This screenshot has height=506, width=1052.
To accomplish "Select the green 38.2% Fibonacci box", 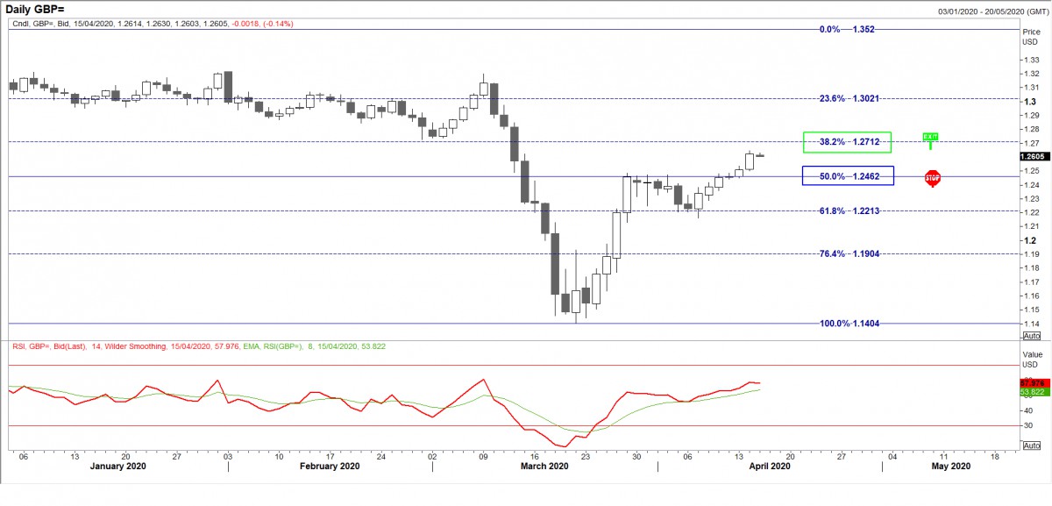I will click(x=847, y=142).
